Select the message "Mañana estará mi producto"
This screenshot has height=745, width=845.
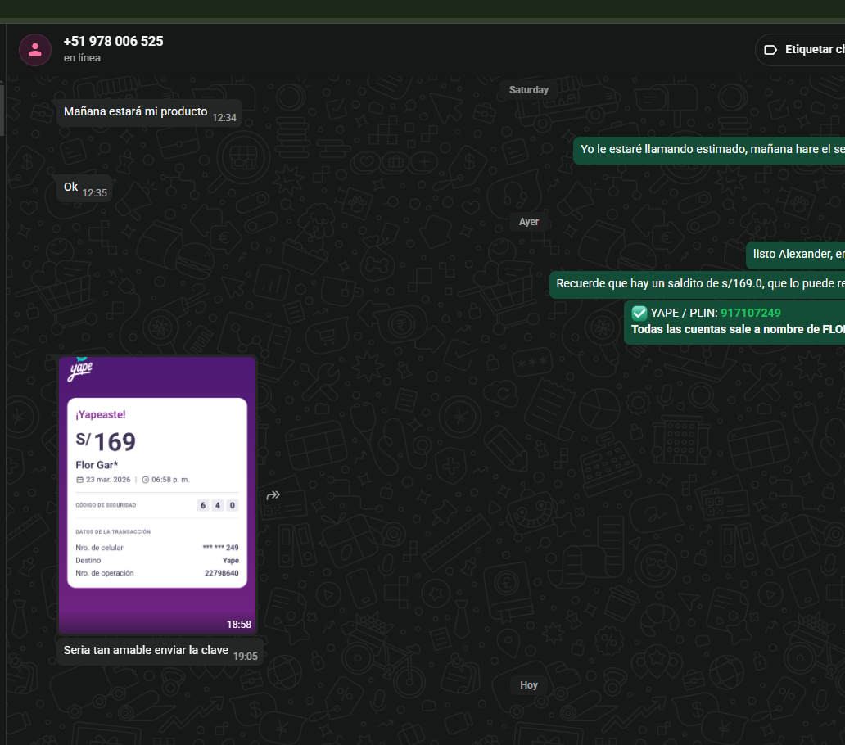(136, 112)
